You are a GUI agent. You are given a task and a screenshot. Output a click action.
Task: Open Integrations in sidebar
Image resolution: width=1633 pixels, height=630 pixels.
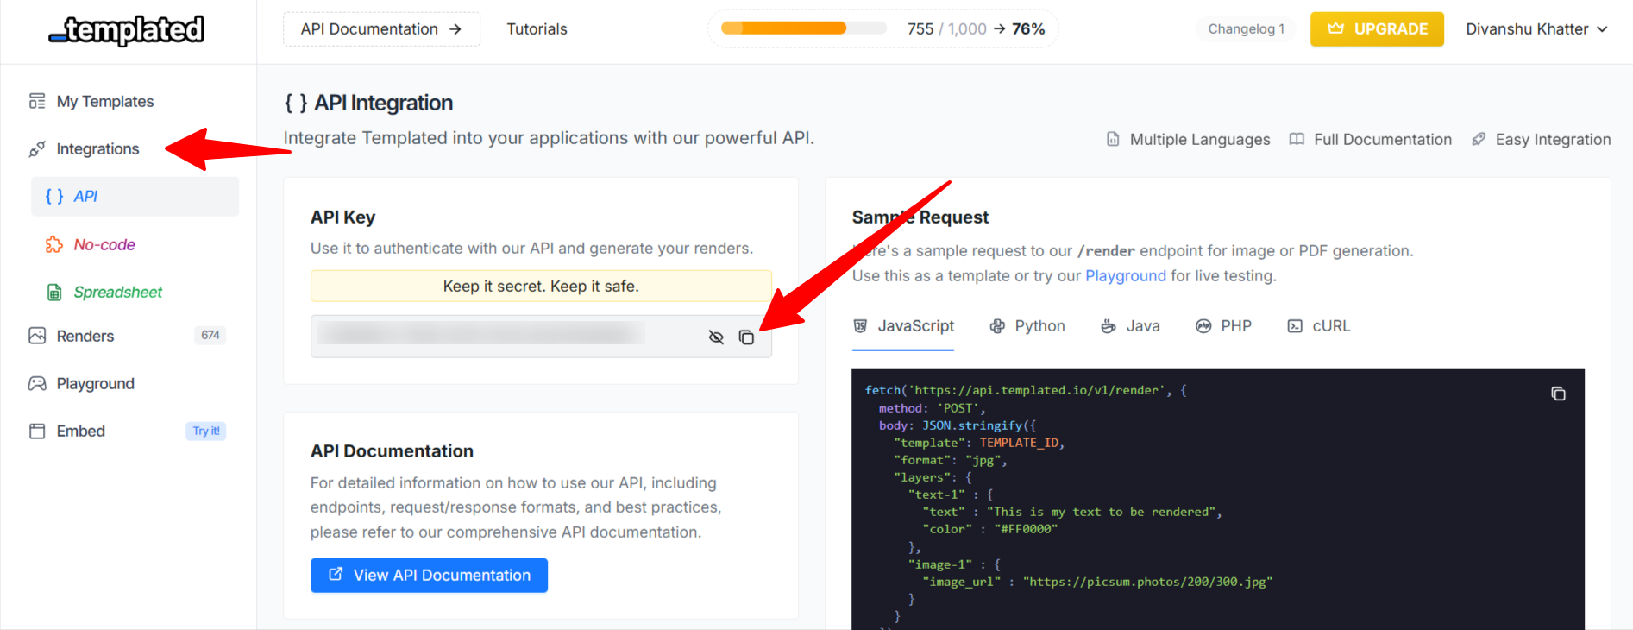point(97,149)
